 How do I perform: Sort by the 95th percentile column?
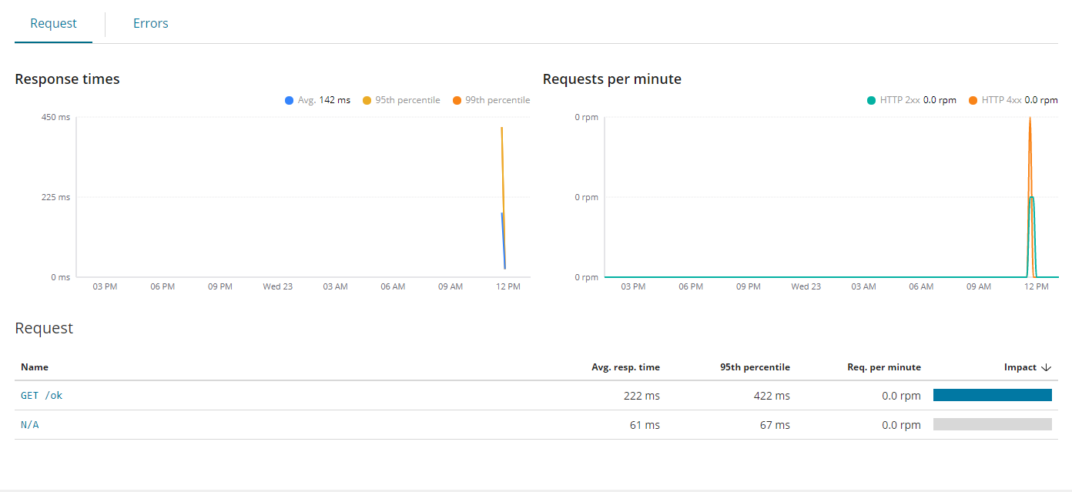[755, 367]
